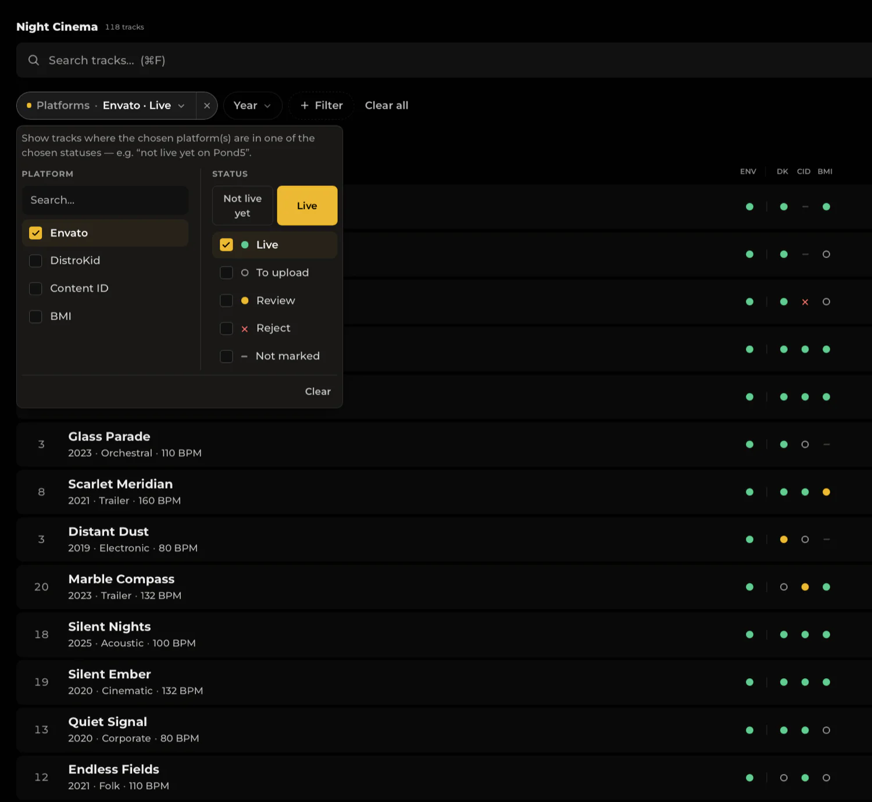Click Scarlet Meridian Envato green dot
872x802 pixels.
[x=749, y=492]
